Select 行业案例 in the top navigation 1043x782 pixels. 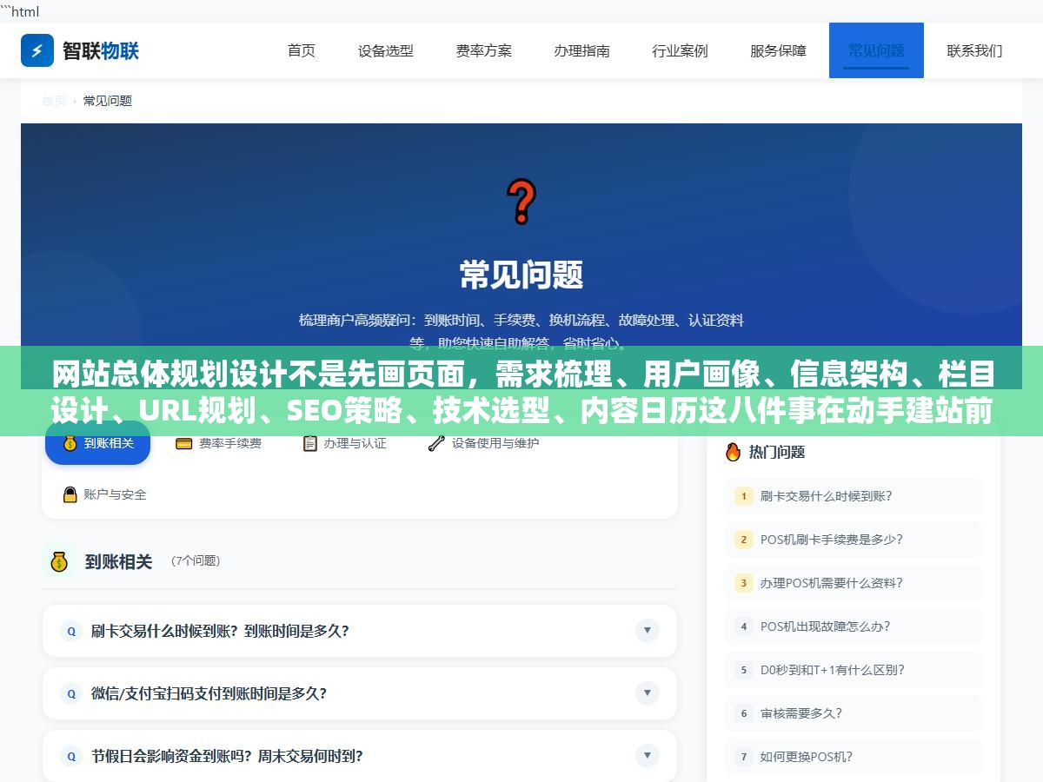(681, 50)
